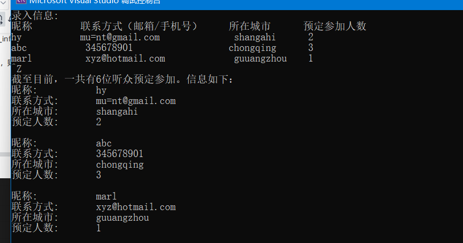Click the nickname value hy in the detail list
463x243 pixels.
pyautogui.click(x=101, y=90)
